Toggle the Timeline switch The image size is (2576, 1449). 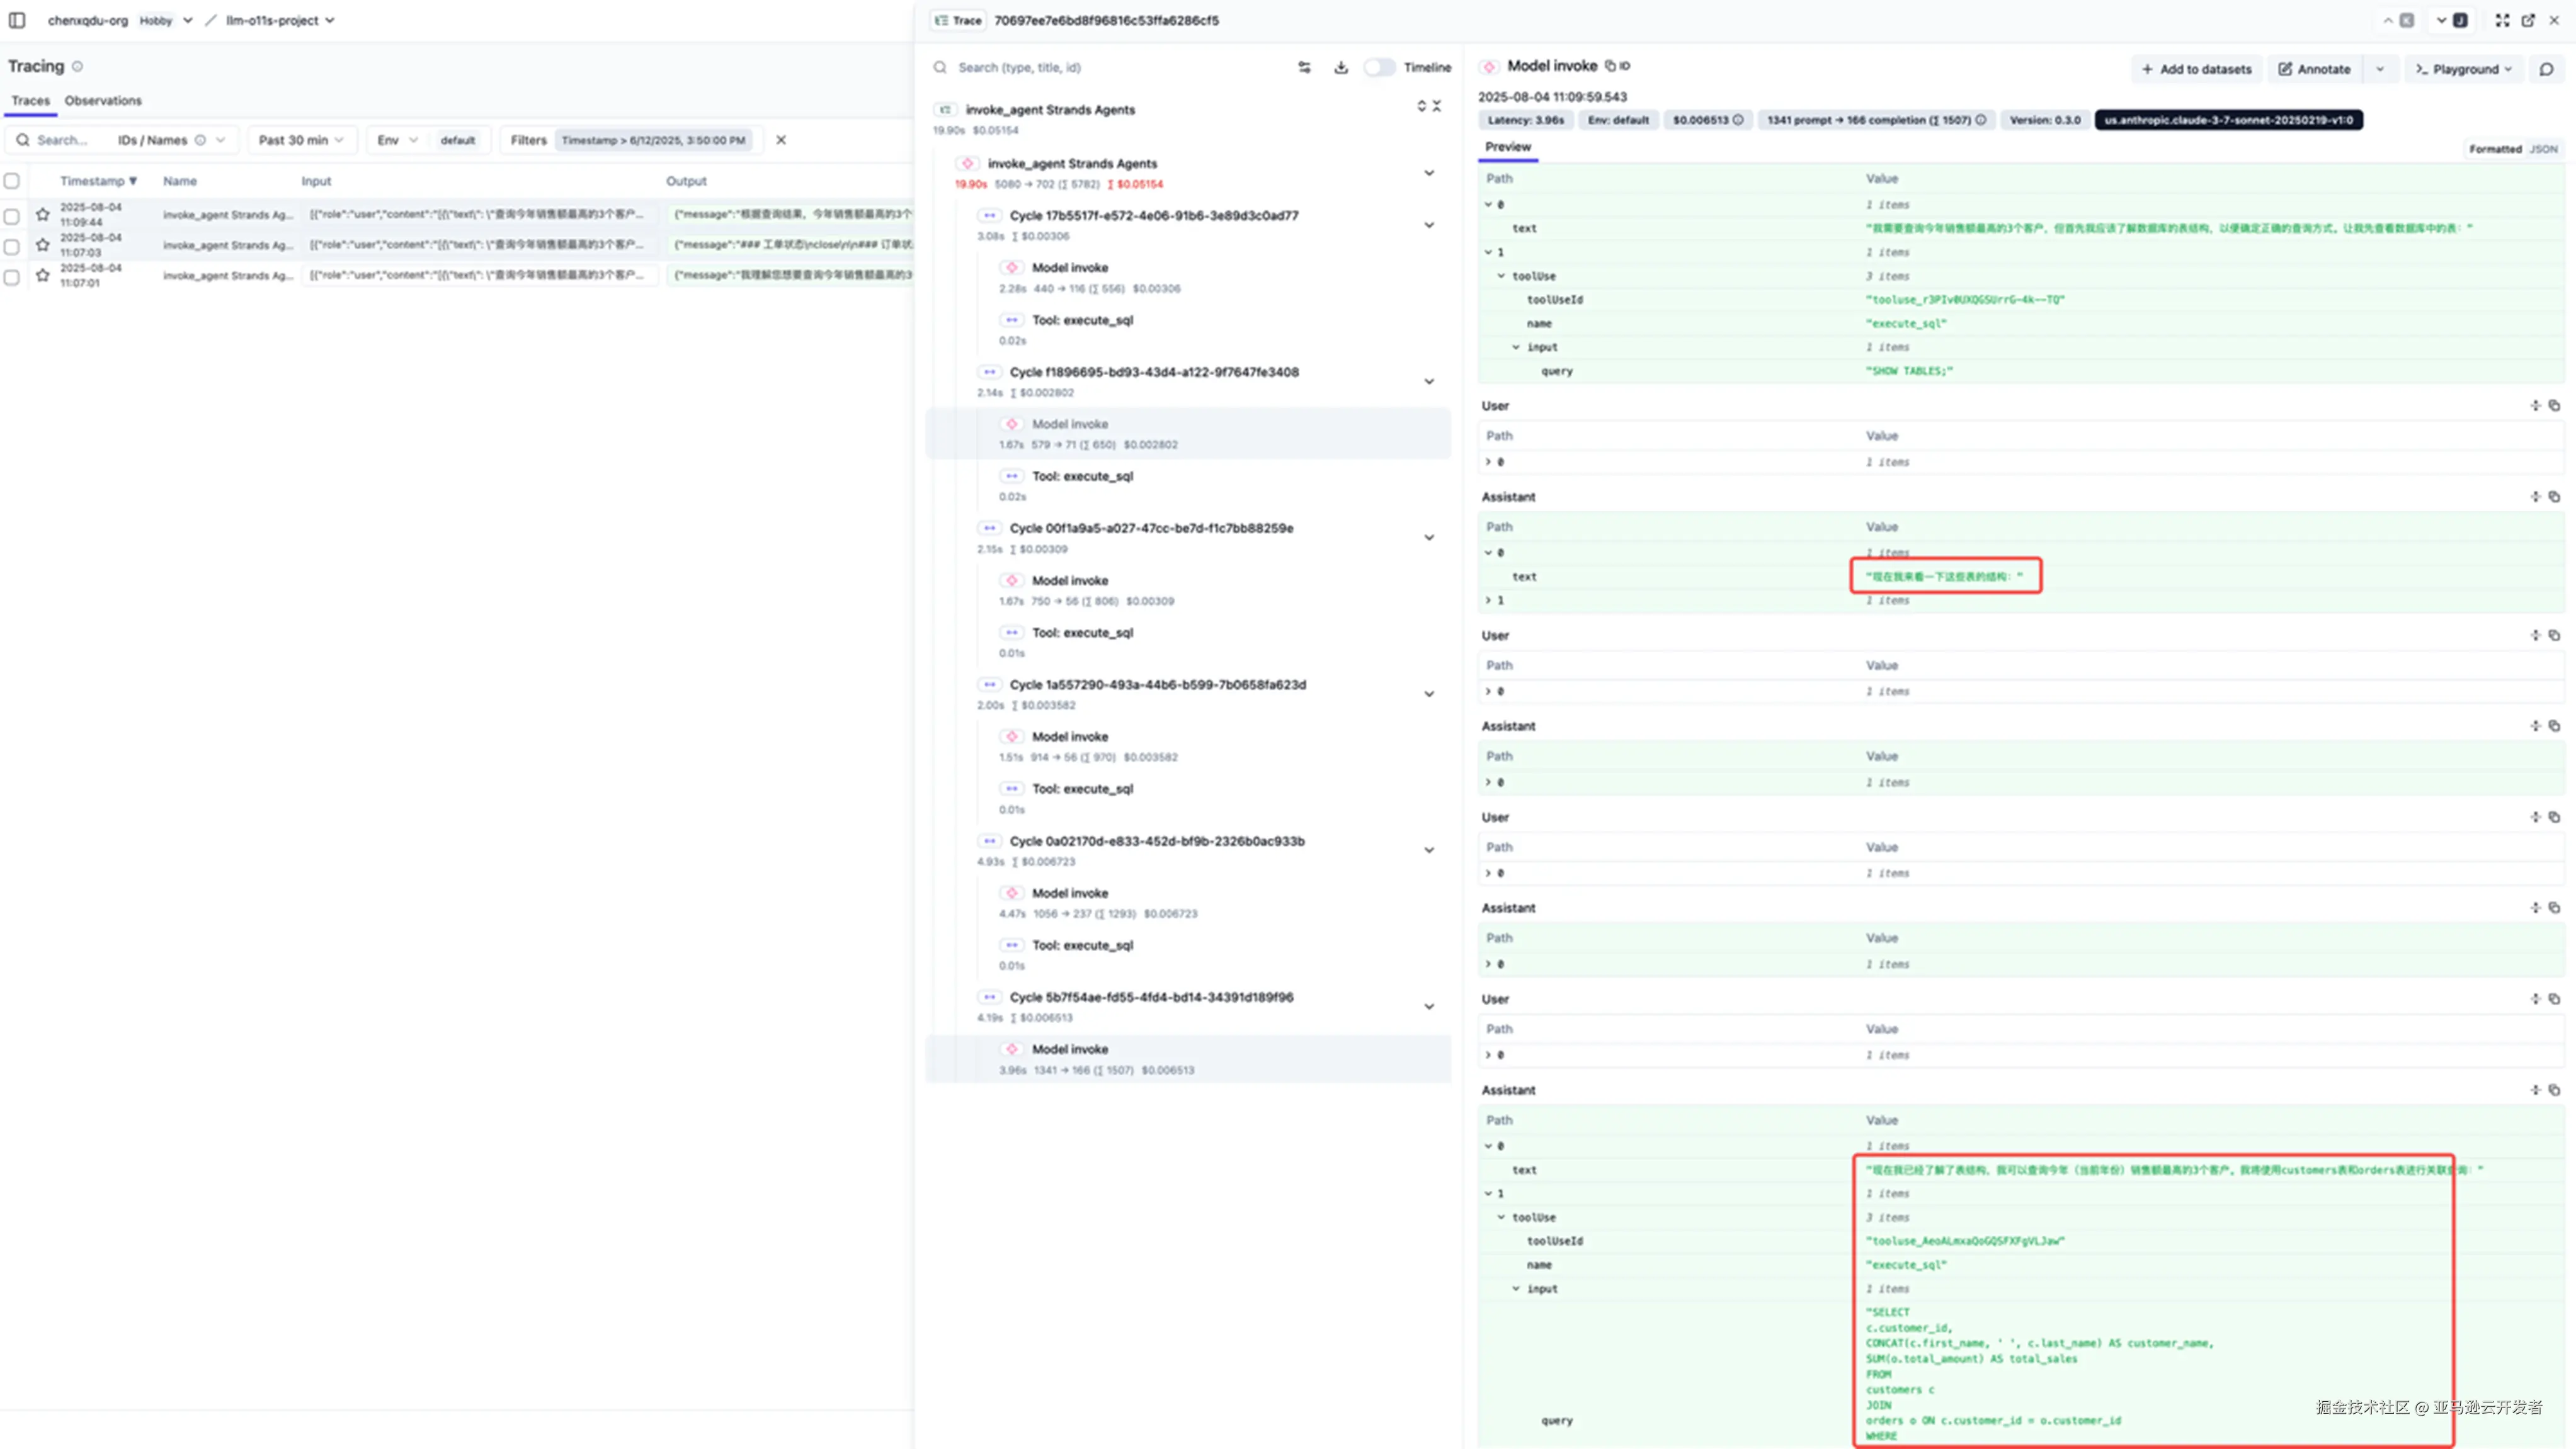1380,67
